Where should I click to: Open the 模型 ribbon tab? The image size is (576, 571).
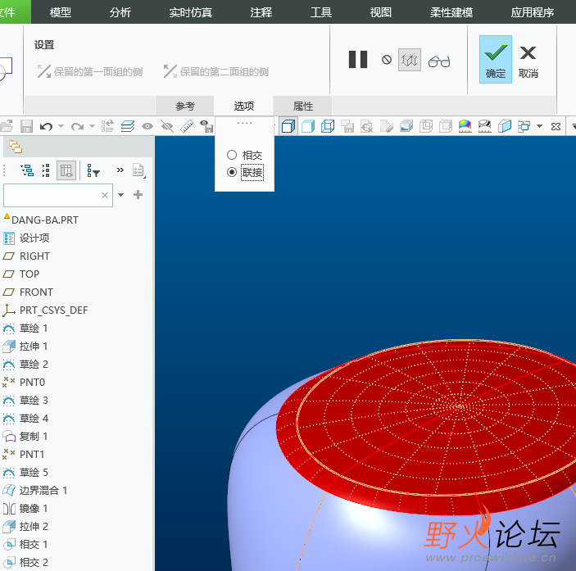61,12
